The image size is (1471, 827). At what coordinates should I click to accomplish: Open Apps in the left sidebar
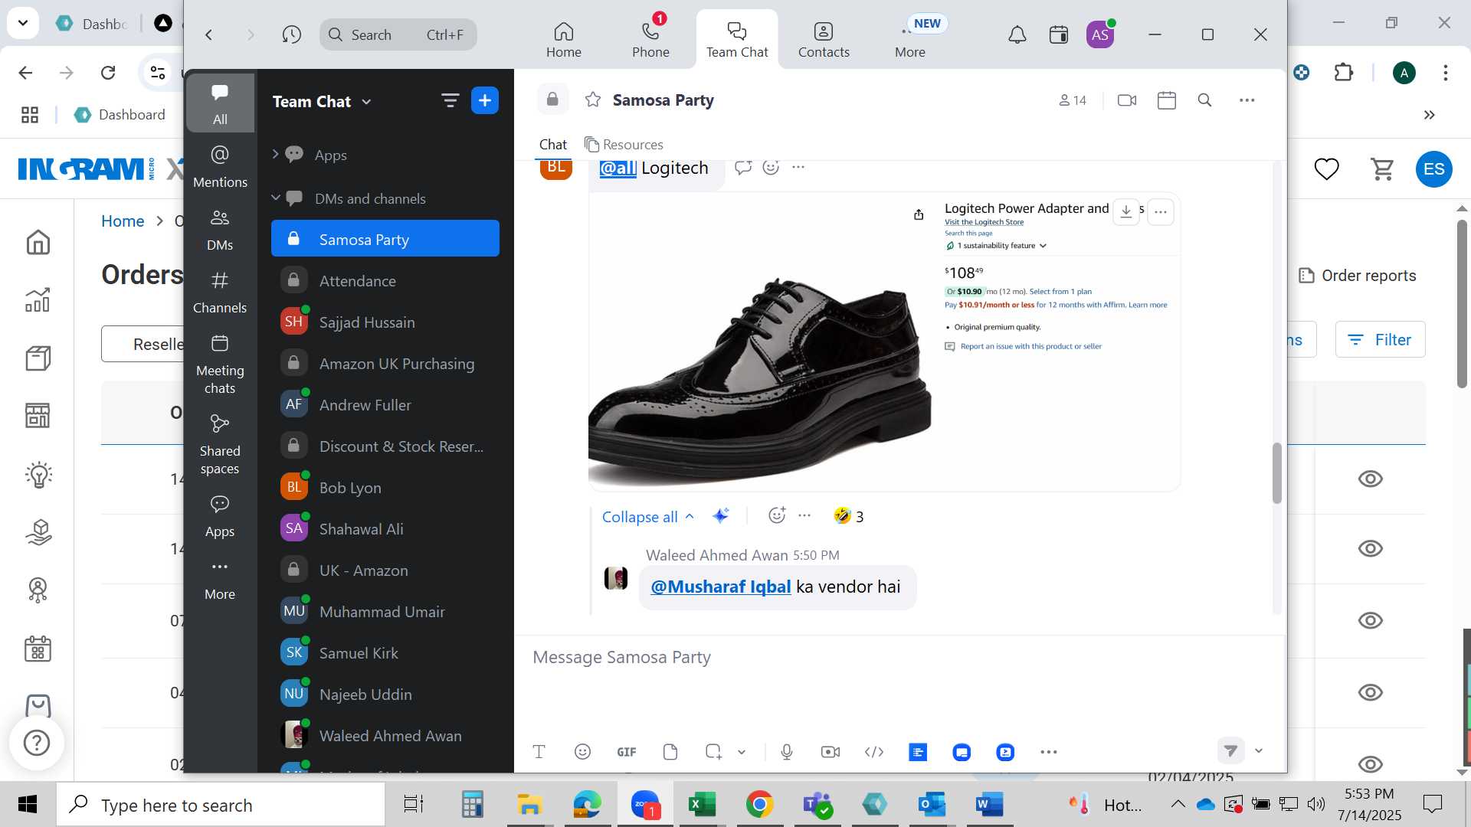[x=220, y=516]
